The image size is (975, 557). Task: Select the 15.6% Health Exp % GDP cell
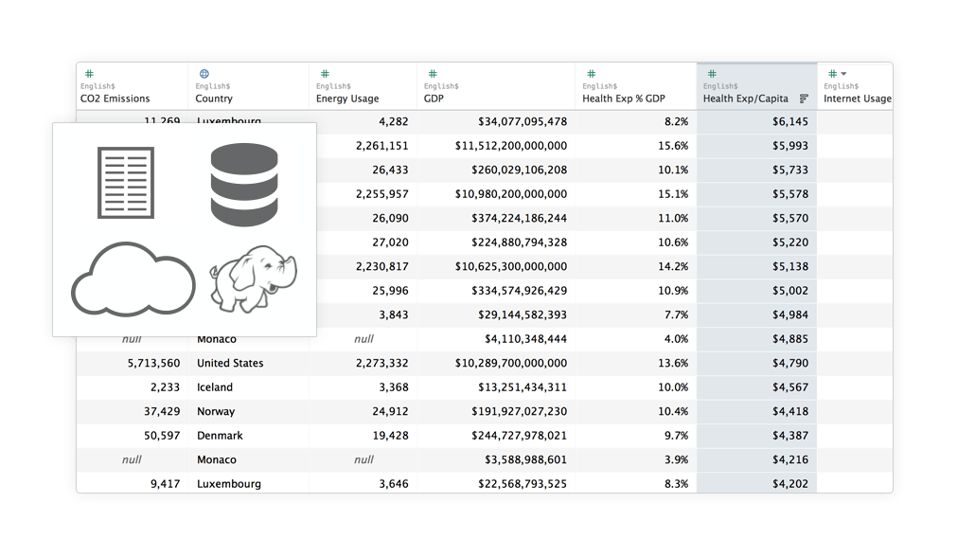(x=671, y=146)
